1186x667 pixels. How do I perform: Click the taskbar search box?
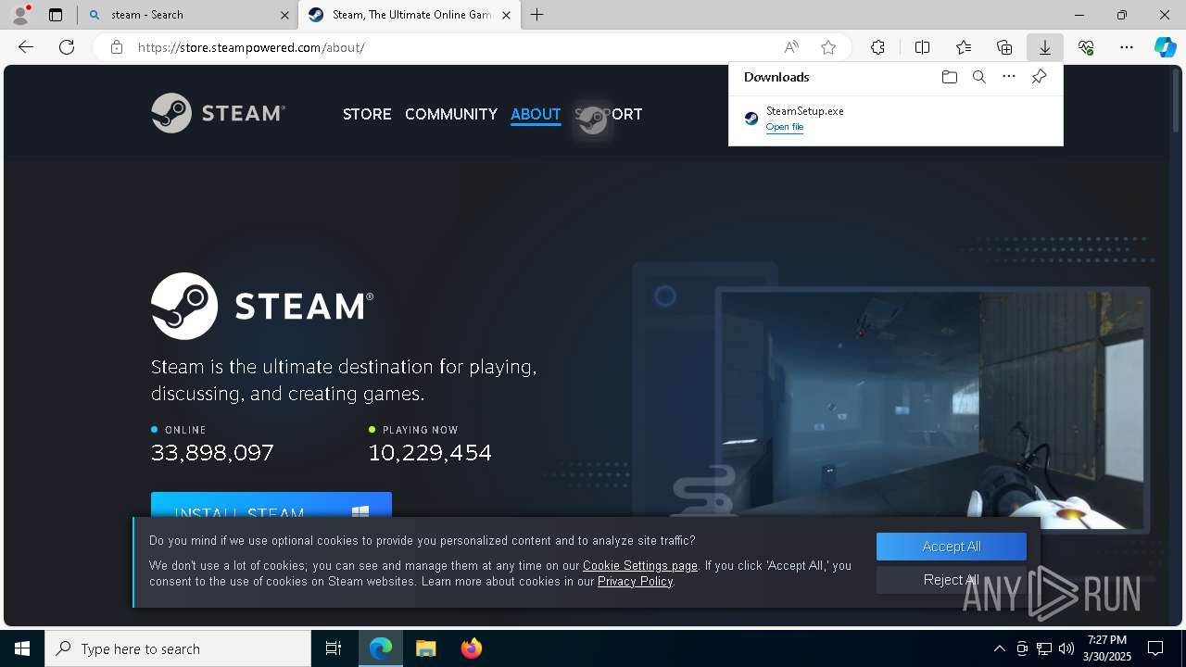[x=178, y=648]
